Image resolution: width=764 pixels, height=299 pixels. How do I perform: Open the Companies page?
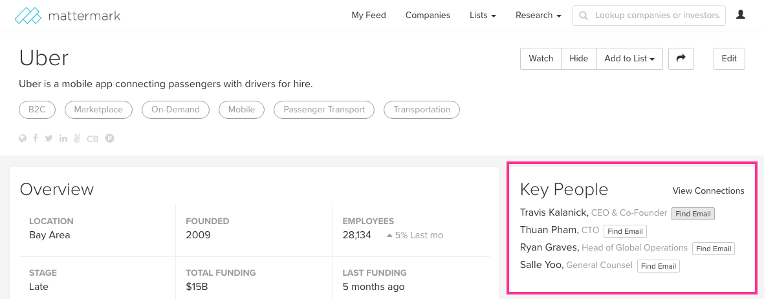428,15
